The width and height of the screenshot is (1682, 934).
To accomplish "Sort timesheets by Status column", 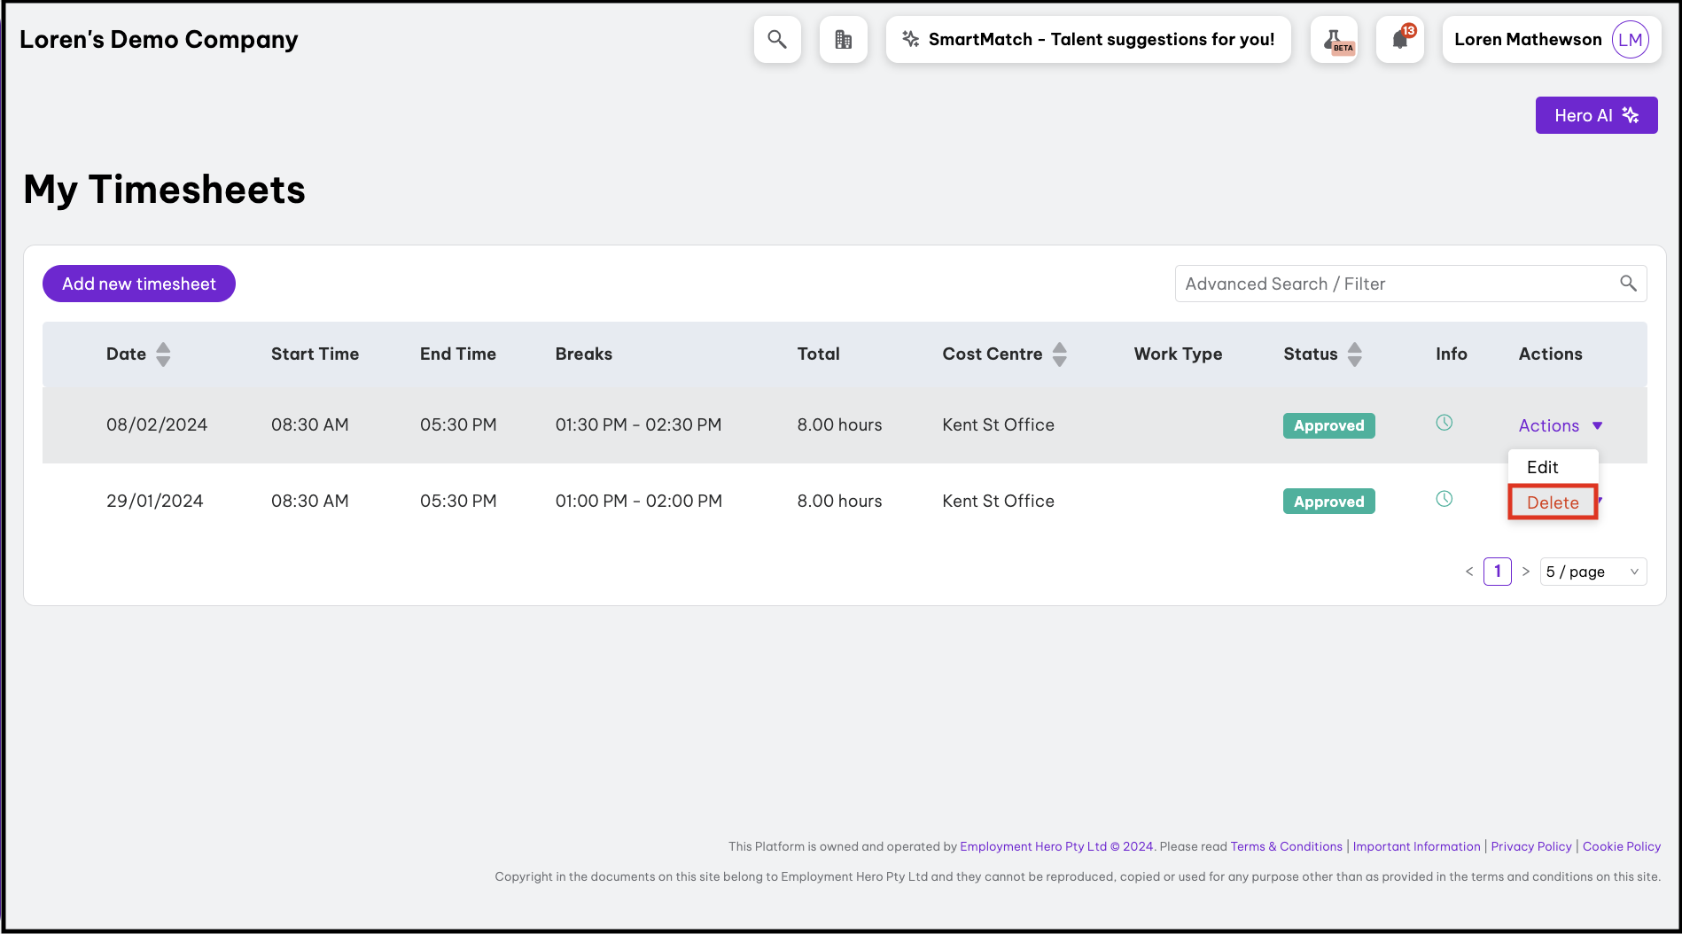I will click(1354, 354).
